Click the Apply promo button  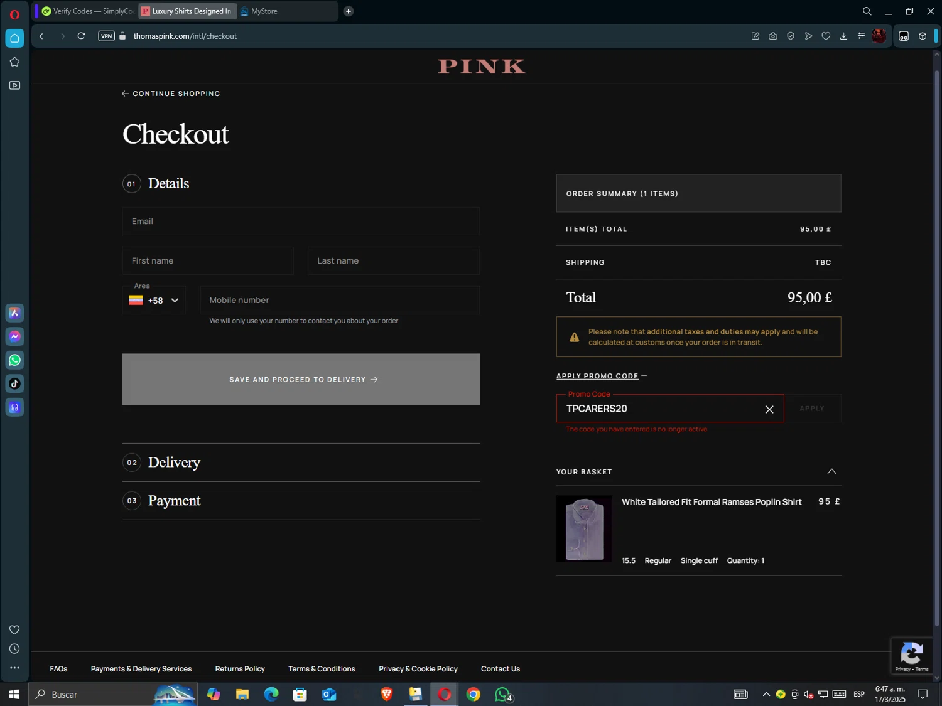[813, 409]
